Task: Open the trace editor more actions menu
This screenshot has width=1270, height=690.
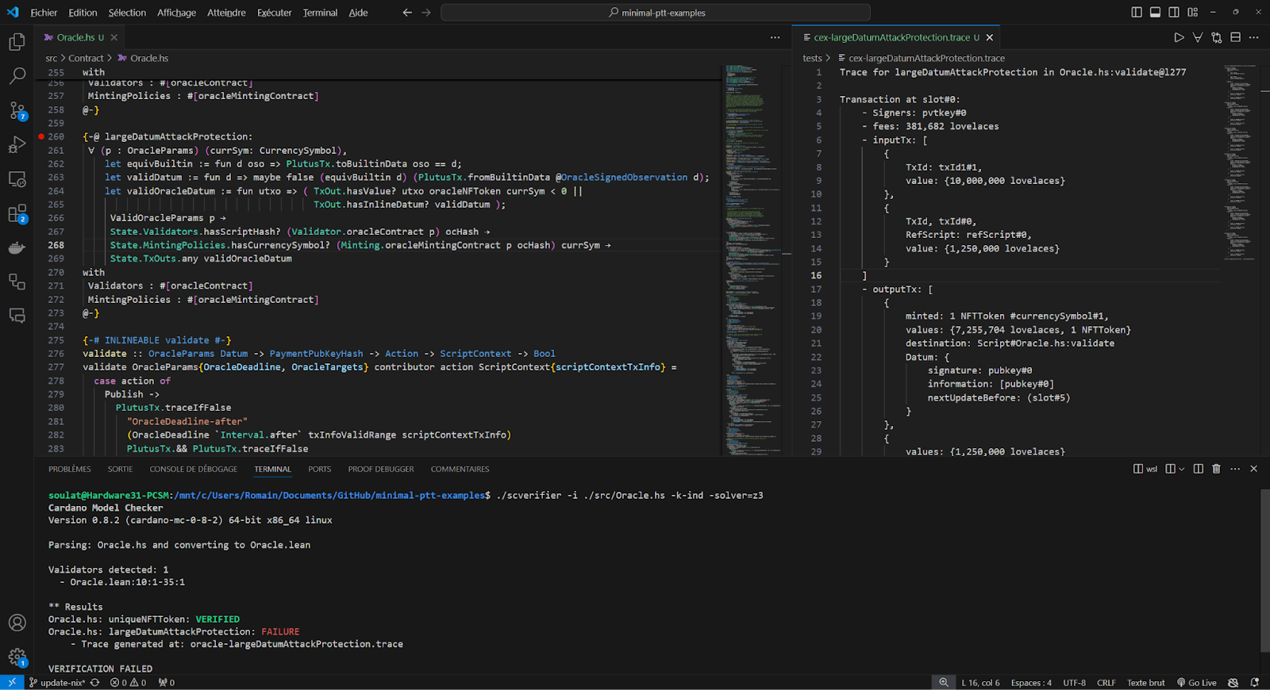Action: click(x=1254, y=37)
